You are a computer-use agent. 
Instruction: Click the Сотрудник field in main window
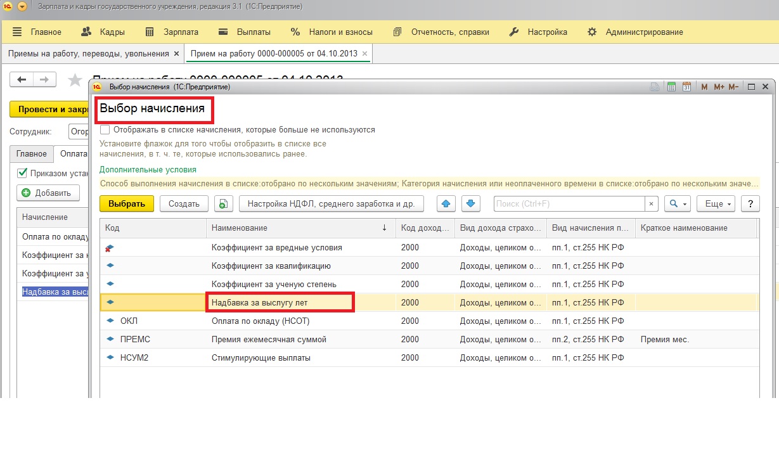(79, 132)
